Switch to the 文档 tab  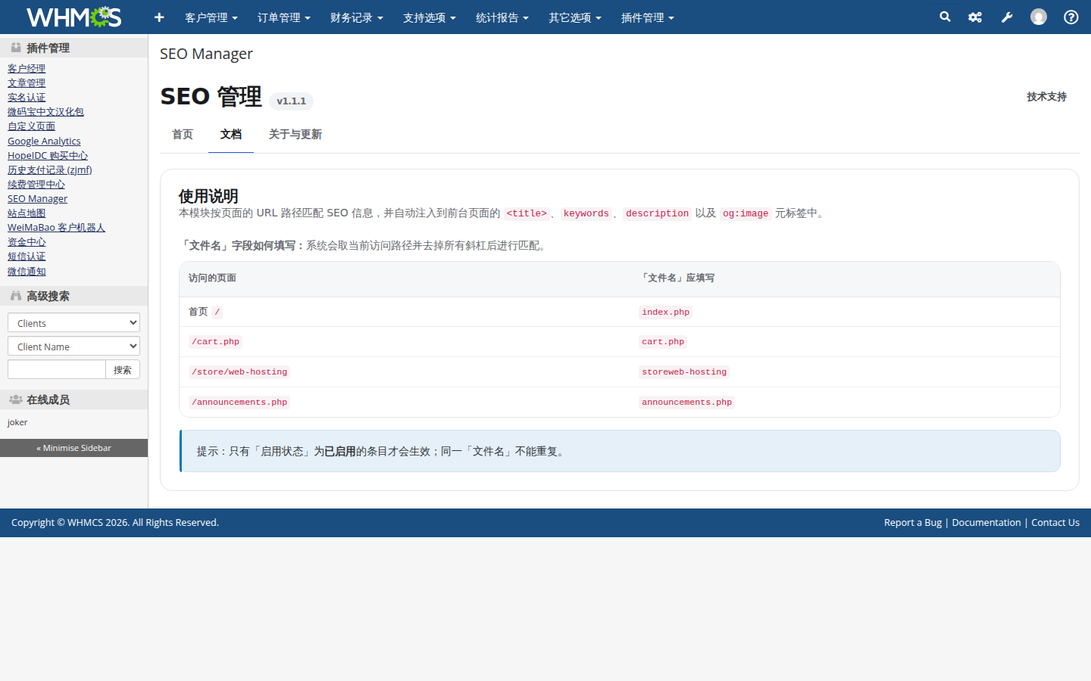231,135
